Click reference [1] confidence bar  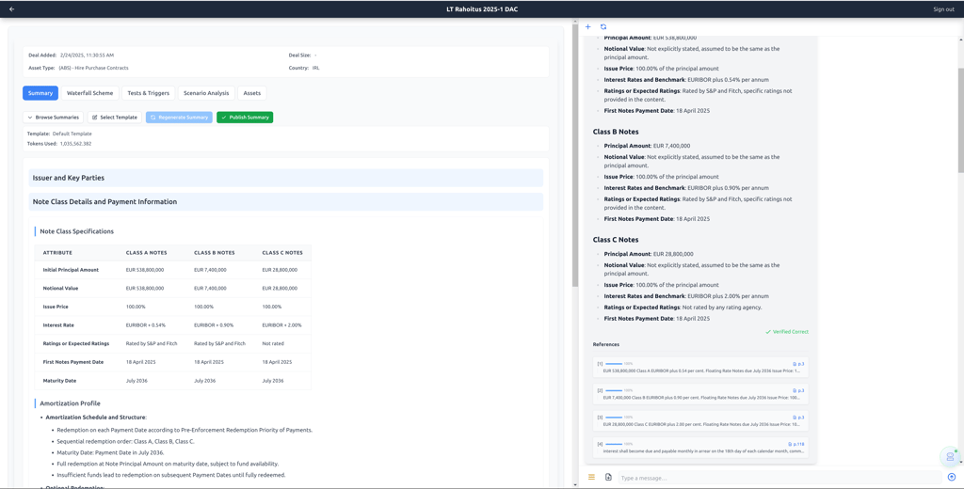click(x=614, y=364)
